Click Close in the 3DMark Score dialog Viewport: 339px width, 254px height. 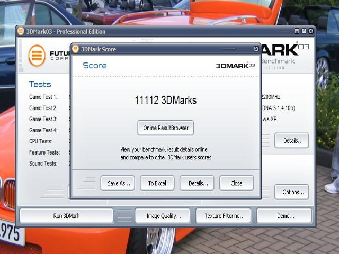pyautogui.click(x=237, y=183)
